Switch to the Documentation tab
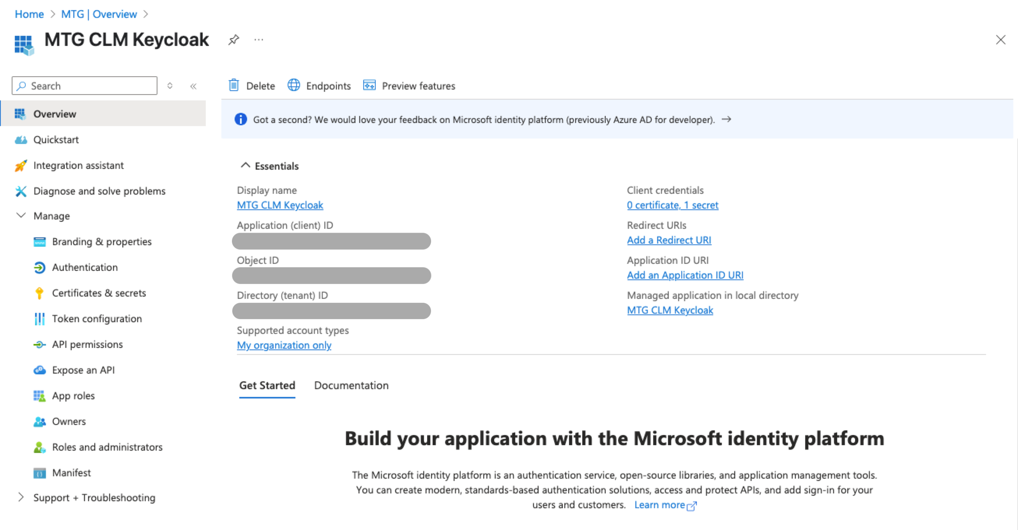The image size is (1018, 530). click(x=351, y=385)
